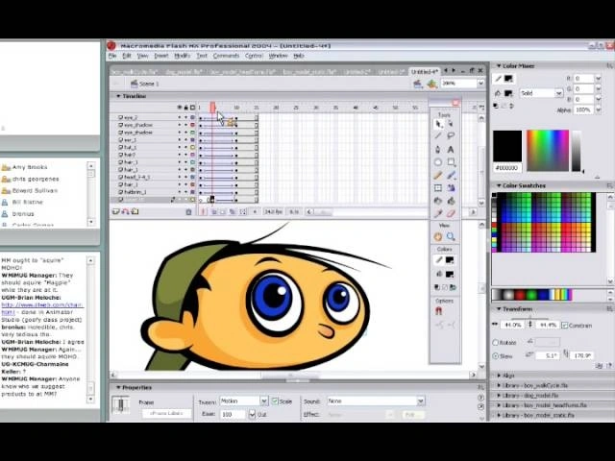Image resolution: width=615 pixels, height=461 pixels.
Task: Select the Line tool
Action: [438, 136]
